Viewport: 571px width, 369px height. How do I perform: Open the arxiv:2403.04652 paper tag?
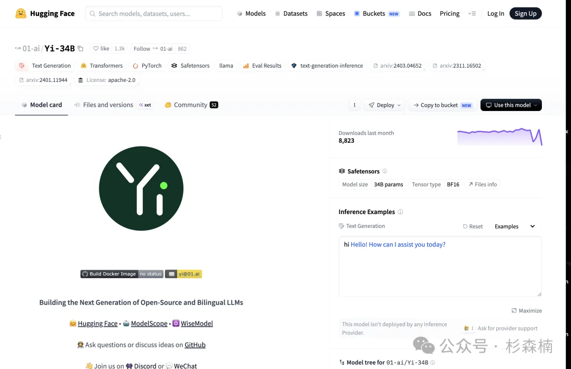pos(397,66)
